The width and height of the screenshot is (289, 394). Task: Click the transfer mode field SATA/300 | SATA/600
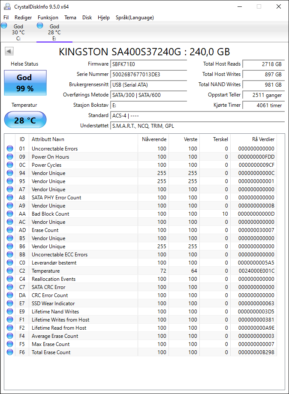[x=148, y=95]
